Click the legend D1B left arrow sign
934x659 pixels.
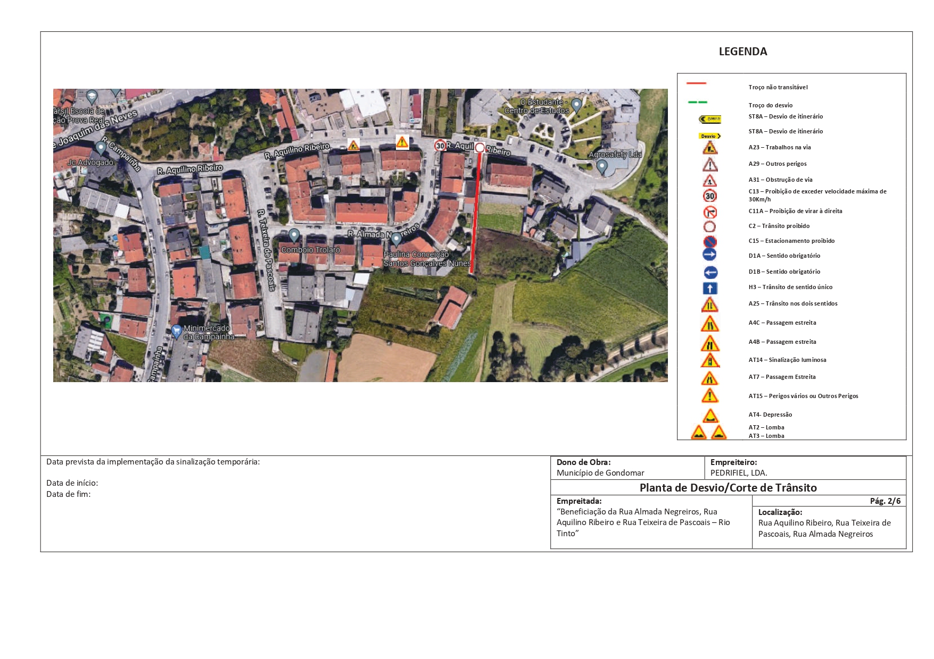click(x=710, y=273)
